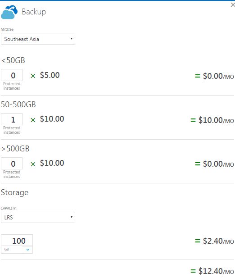Click the storage amount field showing 100
The height and width of the screenshot is (278, 235).
17,241
